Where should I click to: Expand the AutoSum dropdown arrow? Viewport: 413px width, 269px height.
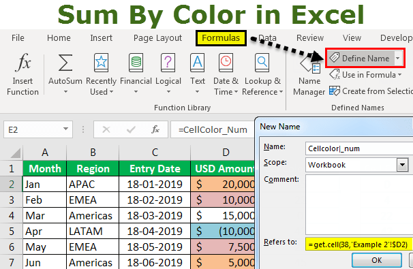pos(65,92)
